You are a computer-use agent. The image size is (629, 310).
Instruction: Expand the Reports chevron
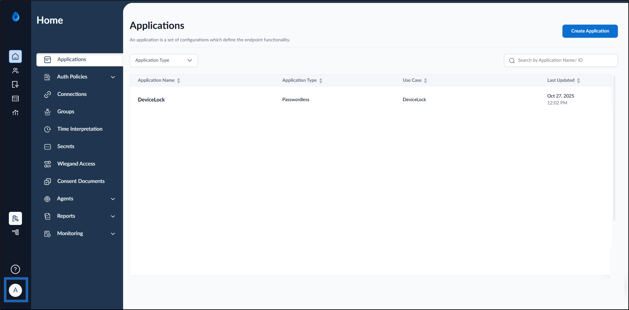coord(113,216)
